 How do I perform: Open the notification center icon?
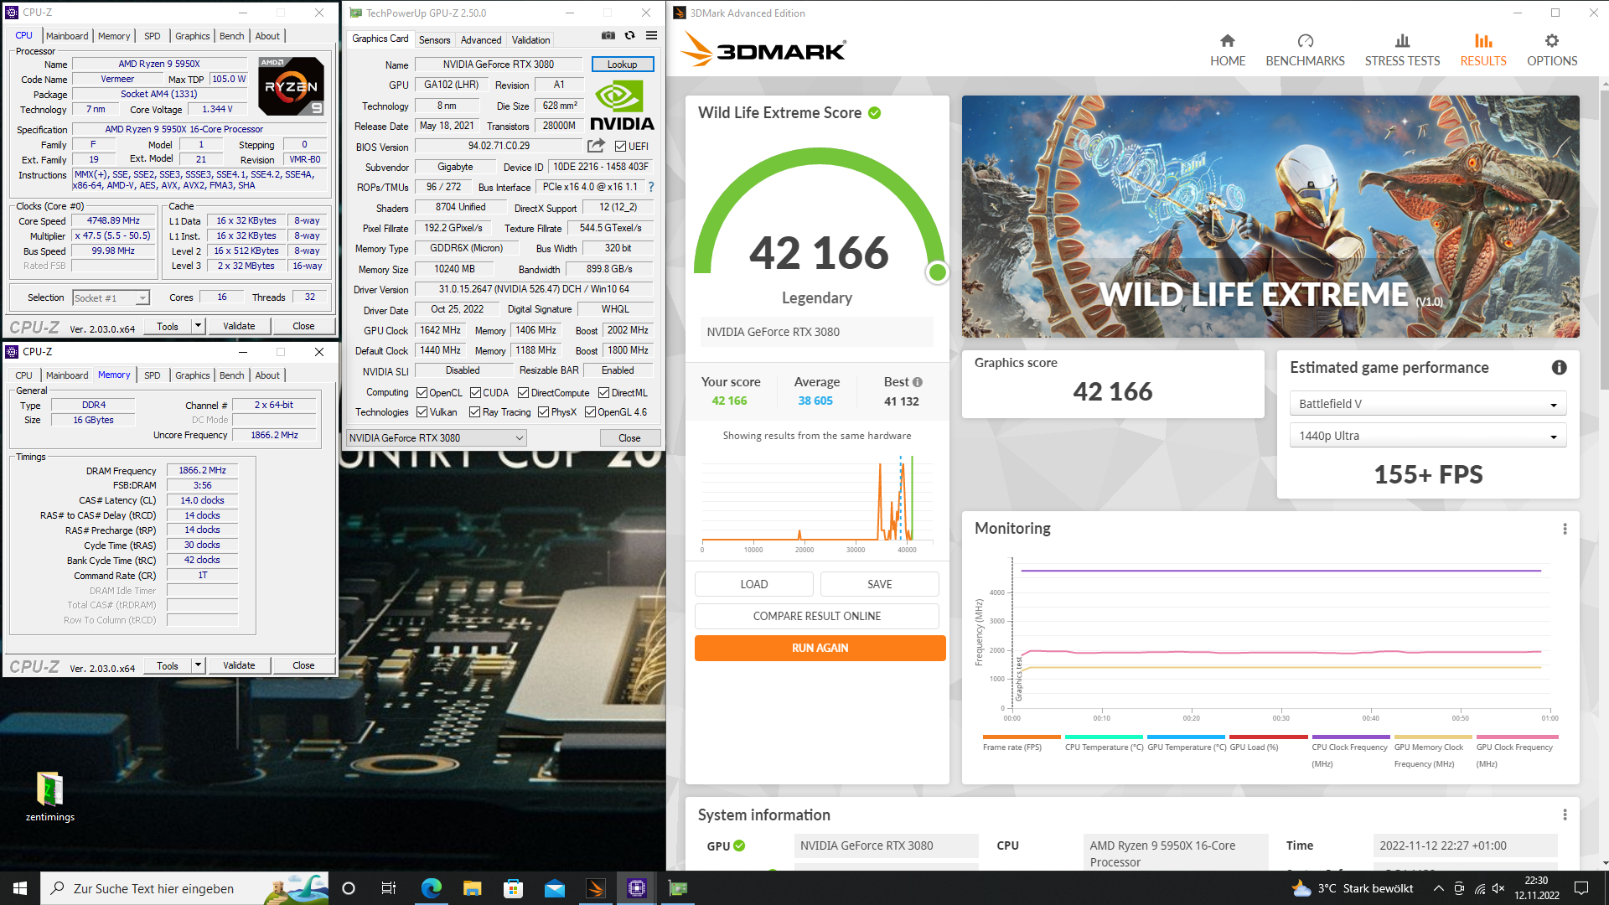point(1581,888)
